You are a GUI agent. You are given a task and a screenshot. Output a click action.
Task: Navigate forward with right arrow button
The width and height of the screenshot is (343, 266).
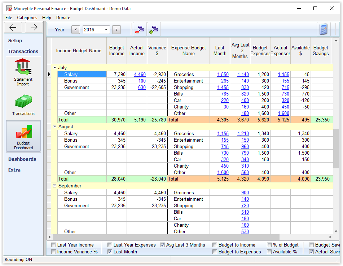[34, 27]
